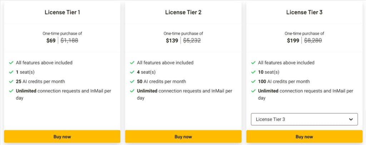Click Tier 3 '10 seat(s)' green checkmark

[x=253, y=72]
